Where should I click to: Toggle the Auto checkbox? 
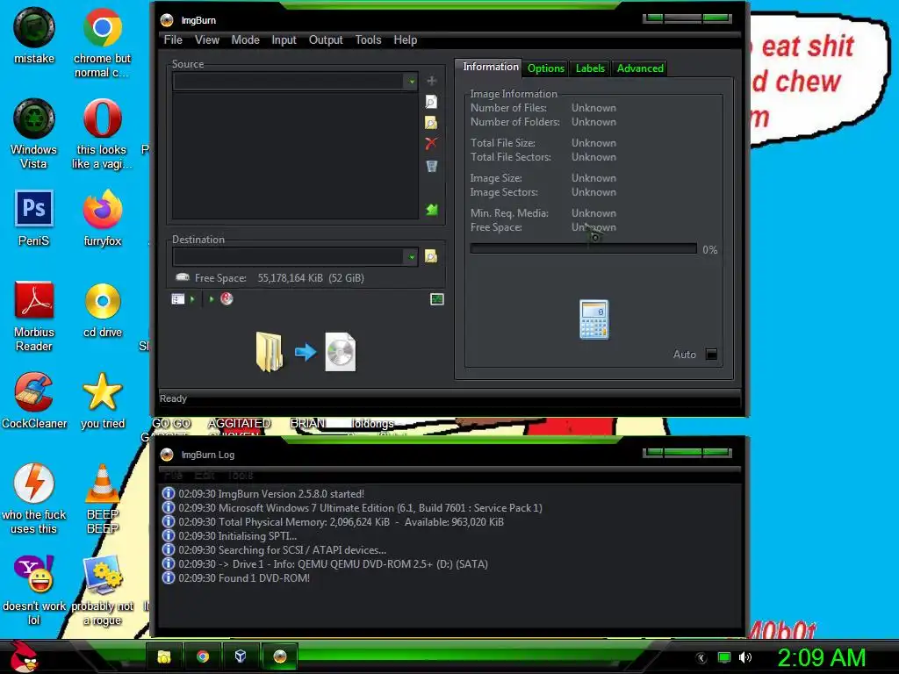[711, 355]
